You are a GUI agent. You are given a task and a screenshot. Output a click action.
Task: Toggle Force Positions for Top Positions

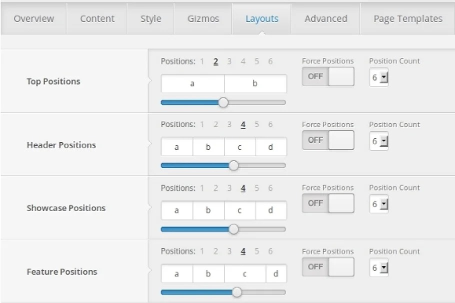click(x=327, y=77)
